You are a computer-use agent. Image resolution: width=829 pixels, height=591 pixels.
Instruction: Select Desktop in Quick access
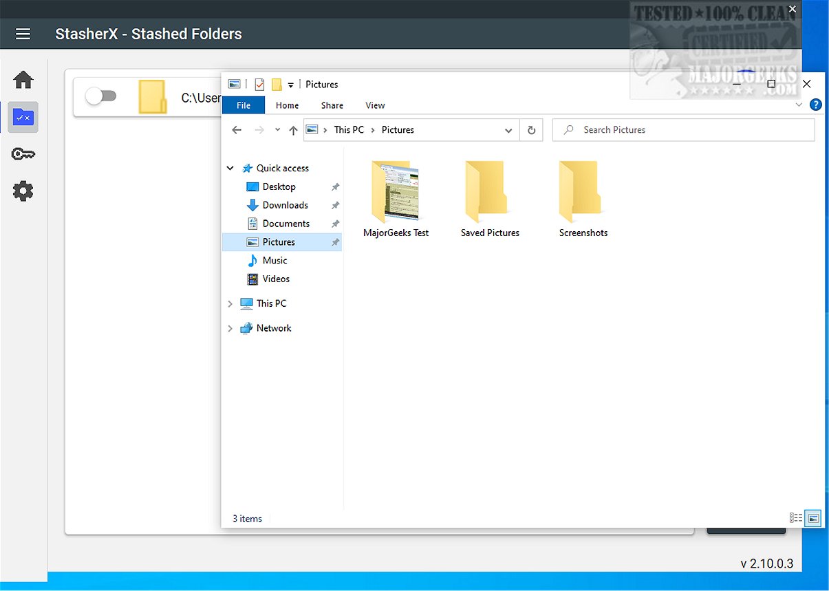(x=279, y=186)
